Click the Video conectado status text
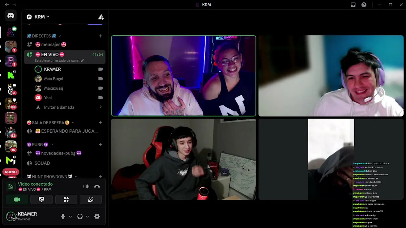Screen dimensions: 406x228 (35, 184)
